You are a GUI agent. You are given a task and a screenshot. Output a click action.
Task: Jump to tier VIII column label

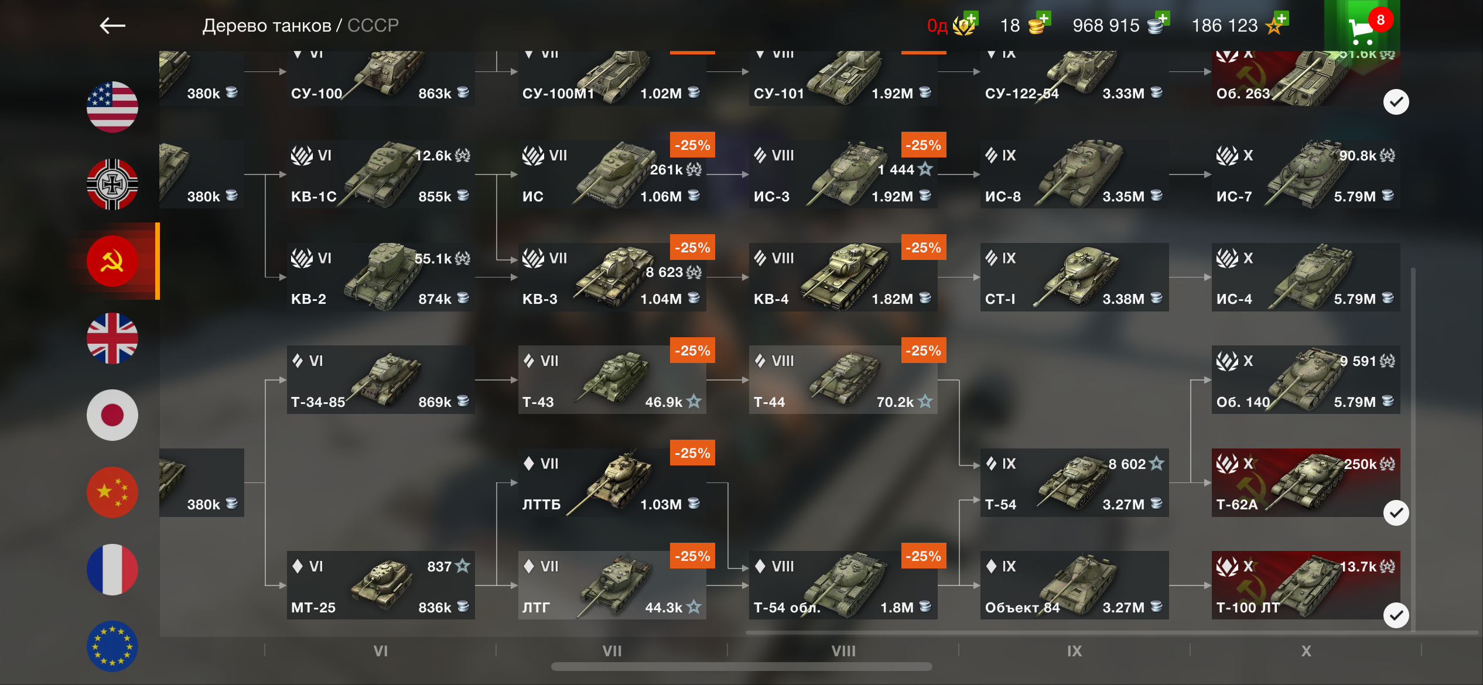[x=843, y=651]
